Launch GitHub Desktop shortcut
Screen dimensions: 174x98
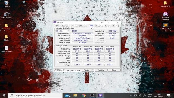[x=166, y=16]
